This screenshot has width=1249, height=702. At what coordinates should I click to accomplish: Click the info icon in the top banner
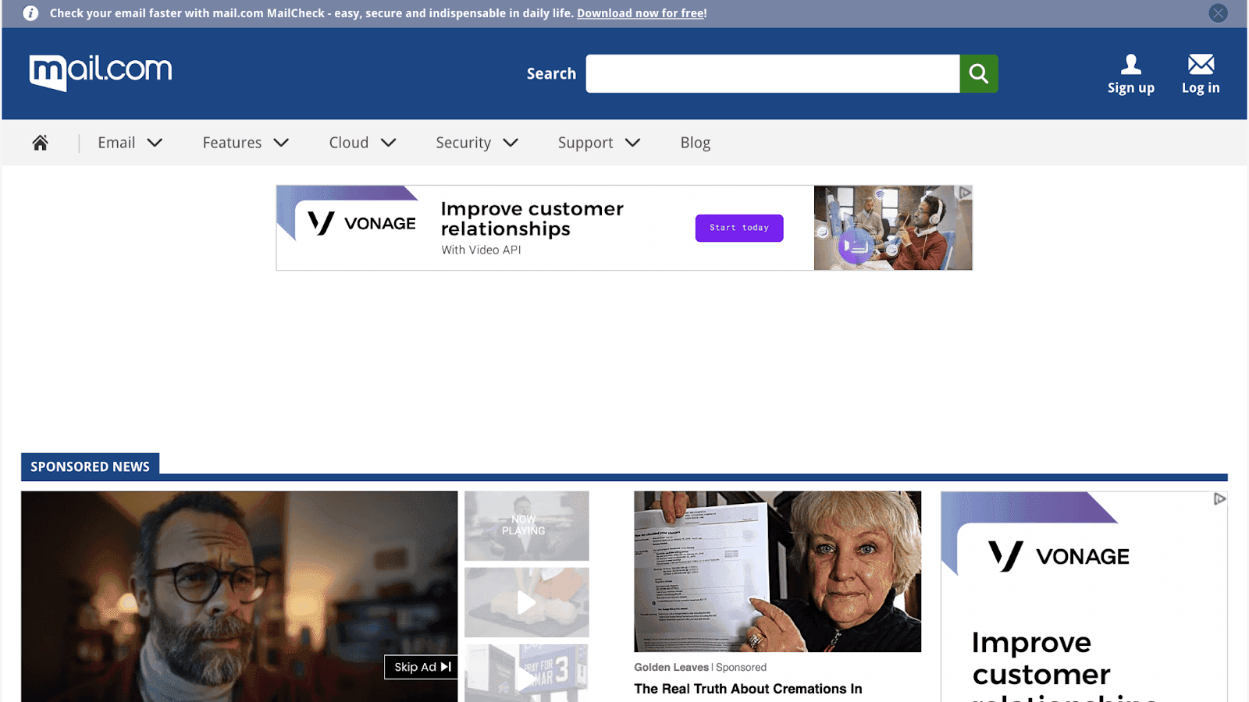coord(30,12)
